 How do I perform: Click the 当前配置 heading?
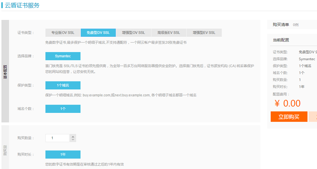[x=281, y=40]
